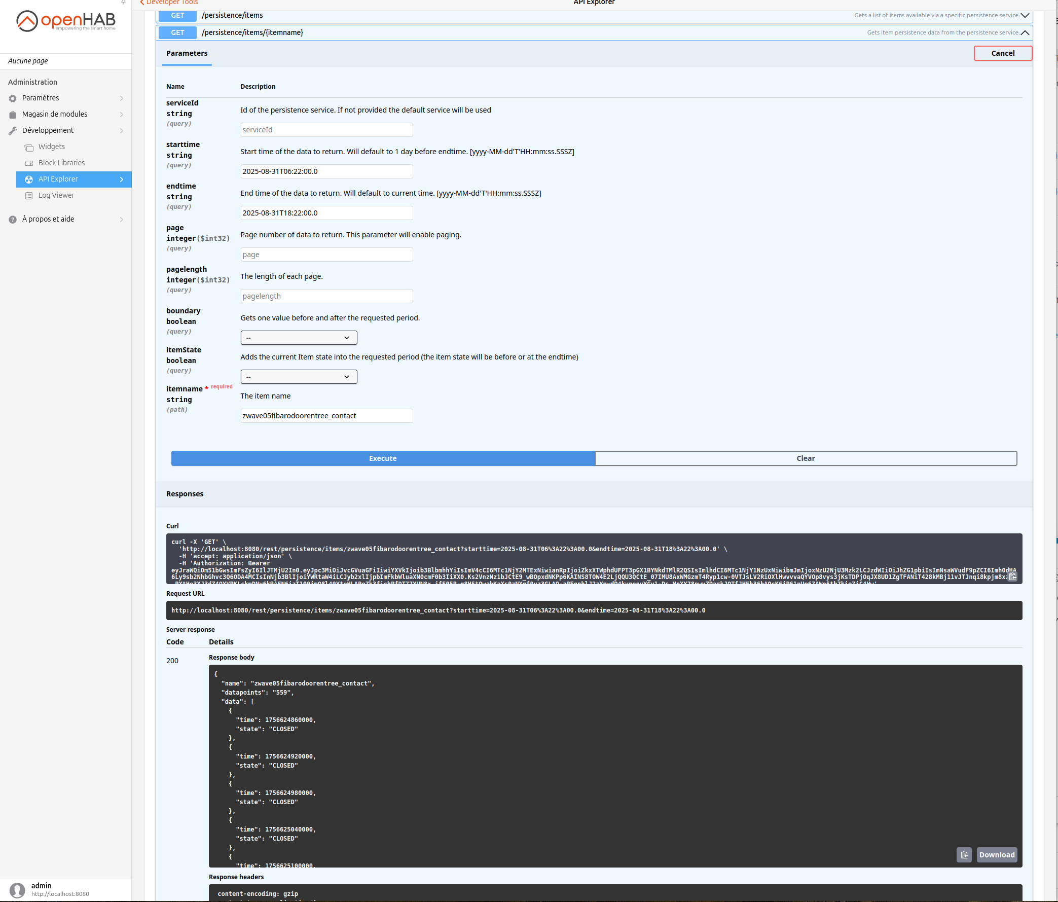Expand Développement chevron
Image resolution: width=1058 pixels, height=902 pixels.
(122, 131)
